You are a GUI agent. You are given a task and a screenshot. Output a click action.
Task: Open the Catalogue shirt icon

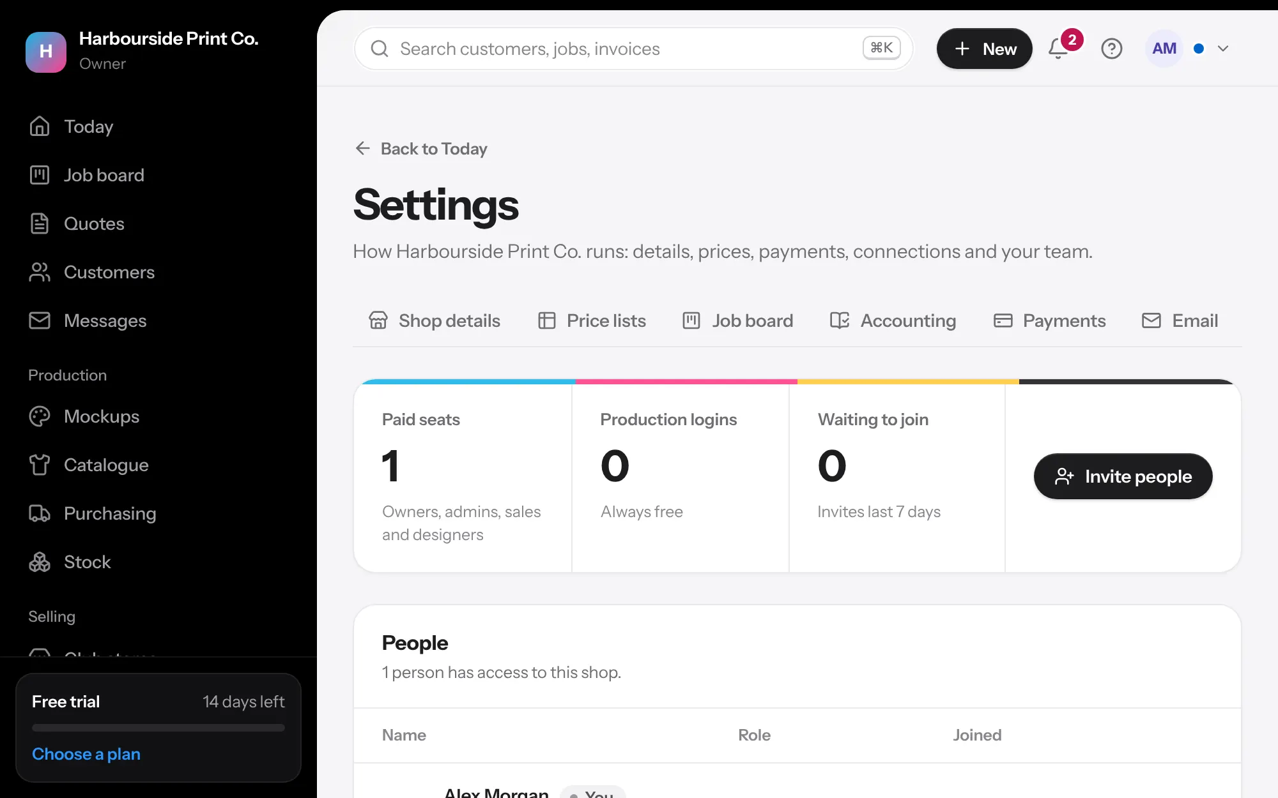(40, 465)
